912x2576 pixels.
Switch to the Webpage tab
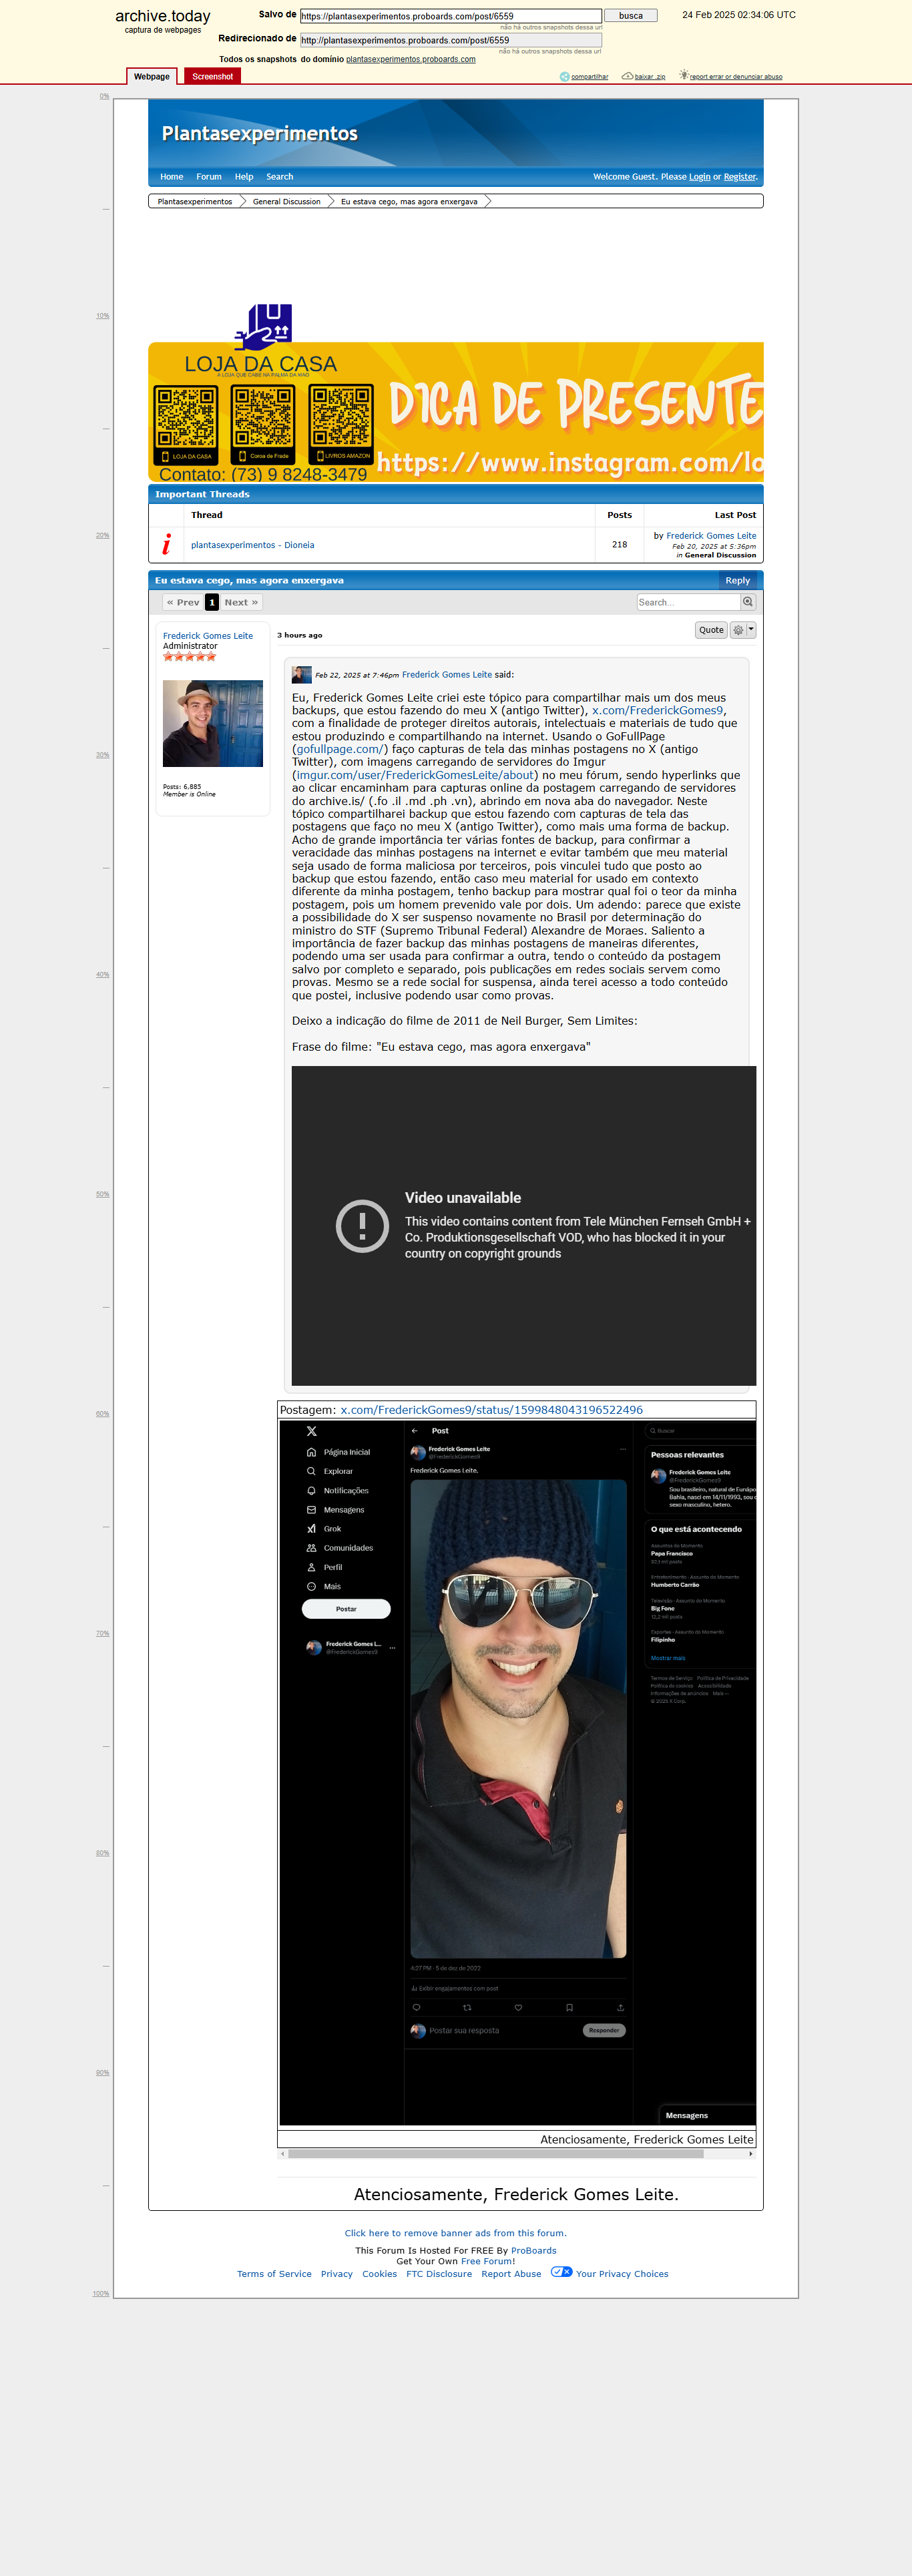[x=152, y=76]
